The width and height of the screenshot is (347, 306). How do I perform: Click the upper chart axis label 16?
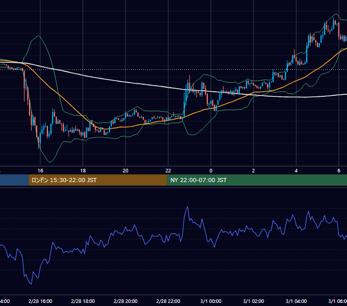point(40,171)
